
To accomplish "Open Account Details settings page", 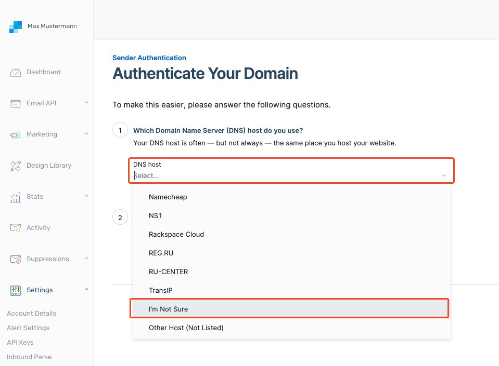I will [x=32, y=313].
